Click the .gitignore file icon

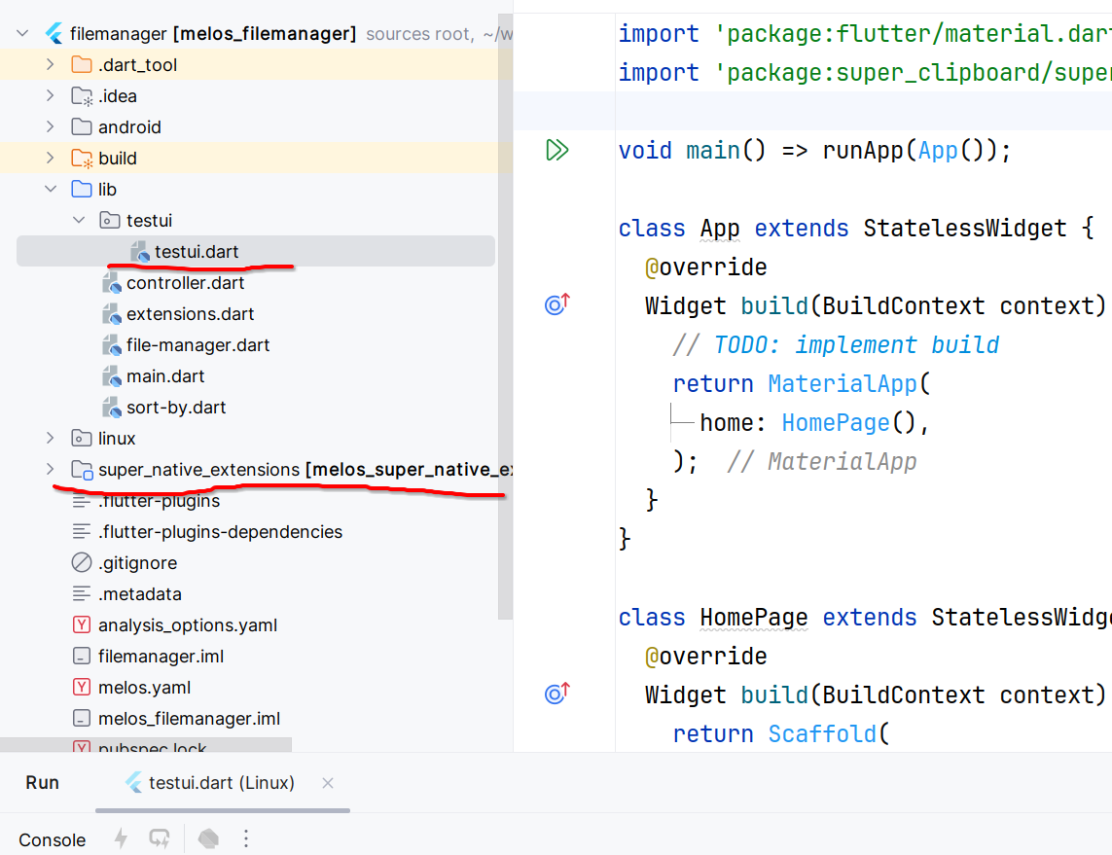click(x=82, y=563)
